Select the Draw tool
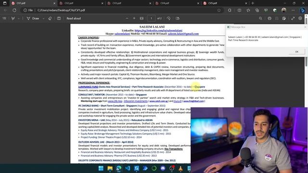The image size is (308, 173). [x=33, y=18]
